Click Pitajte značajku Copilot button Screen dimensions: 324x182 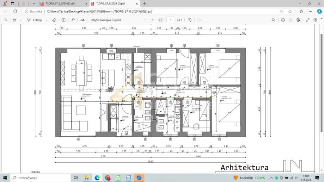[x=106, y=20]
